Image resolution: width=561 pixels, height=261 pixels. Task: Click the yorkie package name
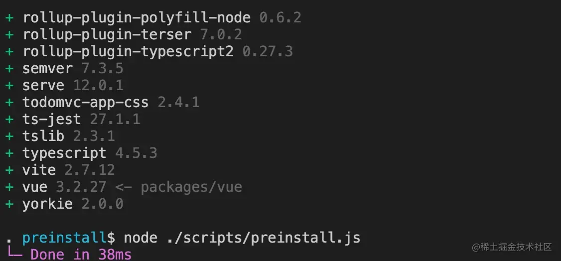pyautogui.click(x=47, y=204)
